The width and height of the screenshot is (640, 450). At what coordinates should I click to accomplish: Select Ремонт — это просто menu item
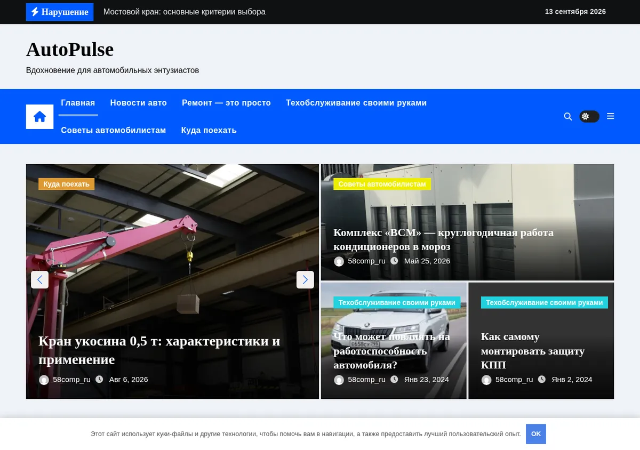[x=226, y=103]
